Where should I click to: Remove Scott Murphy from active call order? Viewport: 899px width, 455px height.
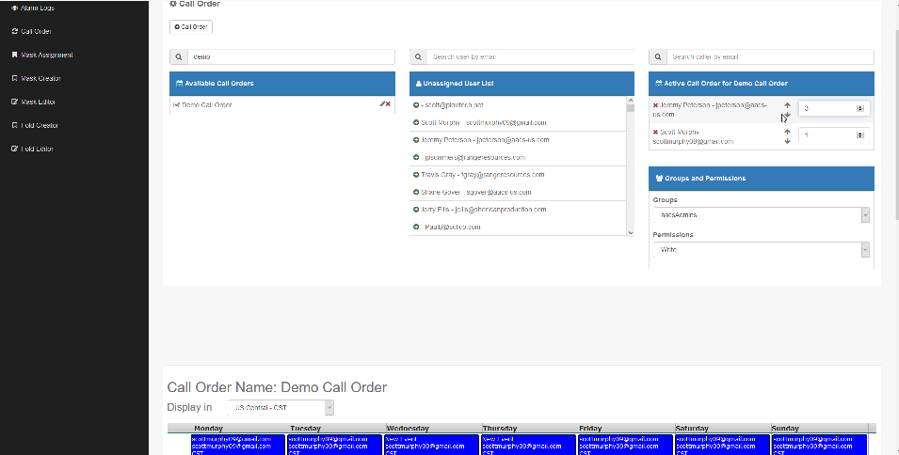click(655, 133)
